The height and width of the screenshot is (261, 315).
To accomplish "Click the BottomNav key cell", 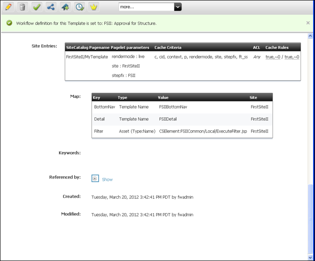I will pos(104,107).
